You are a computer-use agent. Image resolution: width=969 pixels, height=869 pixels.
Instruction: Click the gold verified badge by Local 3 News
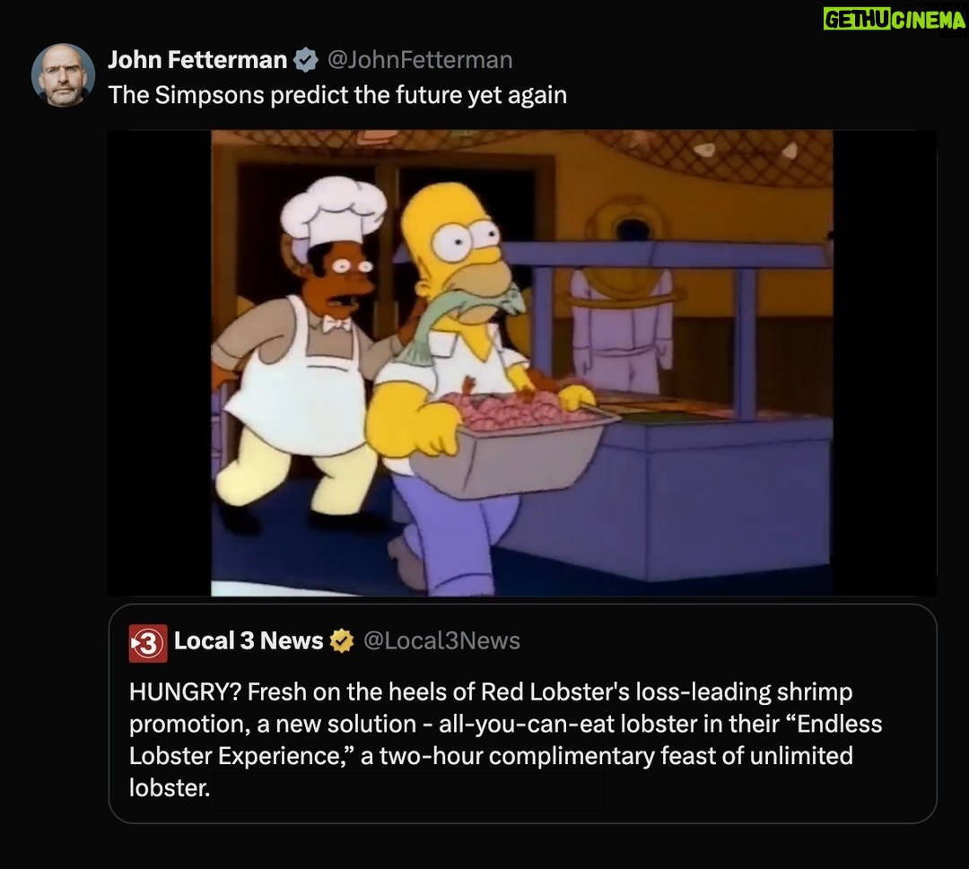pyautogui.click(x=341, y=640)
